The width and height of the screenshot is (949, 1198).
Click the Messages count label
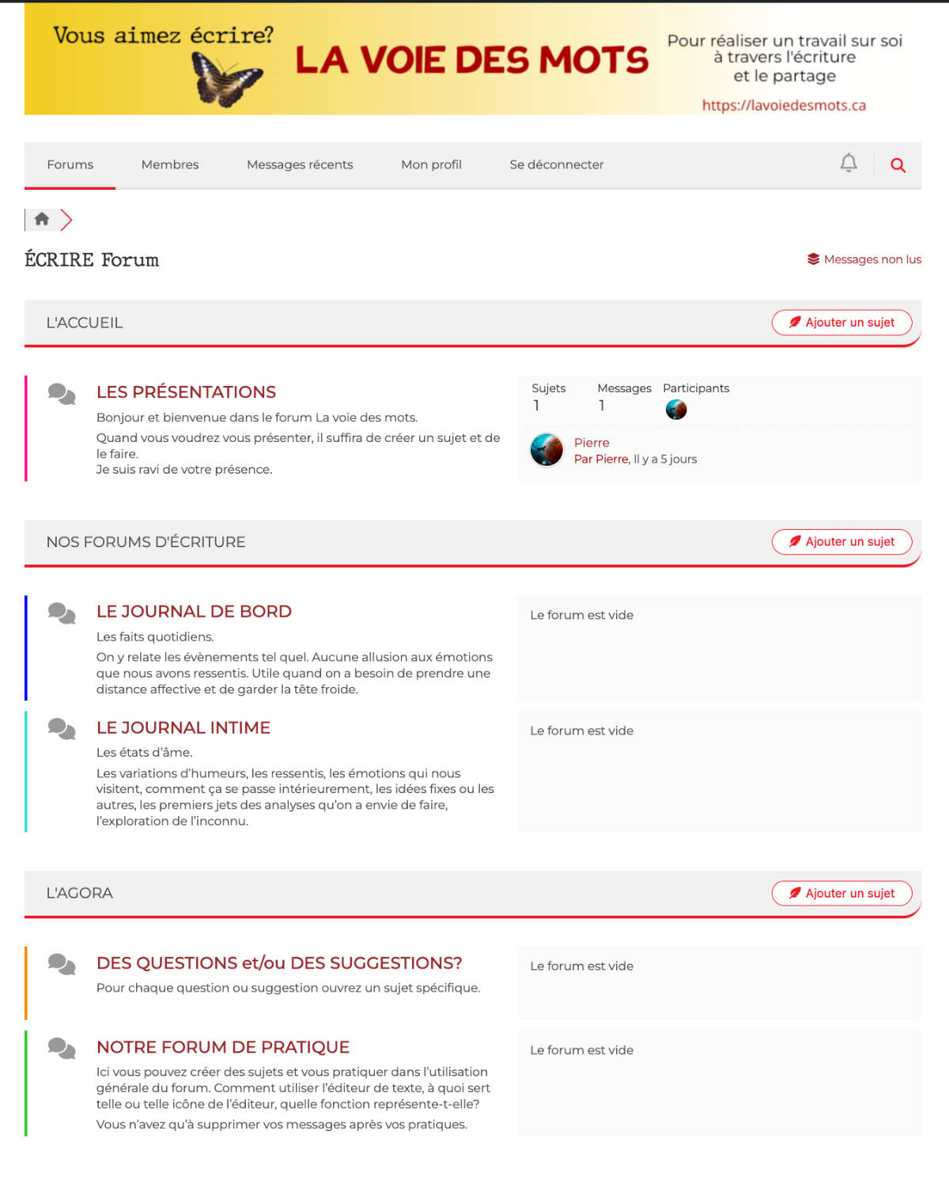tap(624, 388)
